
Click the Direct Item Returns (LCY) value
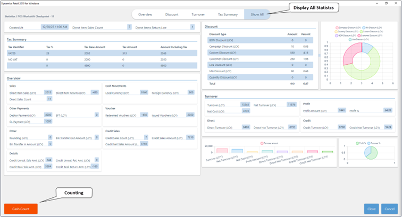tap(95, 92)
